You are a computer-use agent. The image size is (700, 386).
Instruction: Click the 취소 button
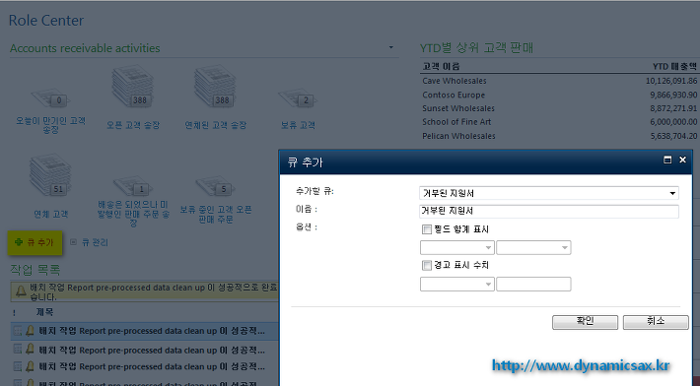656,322
